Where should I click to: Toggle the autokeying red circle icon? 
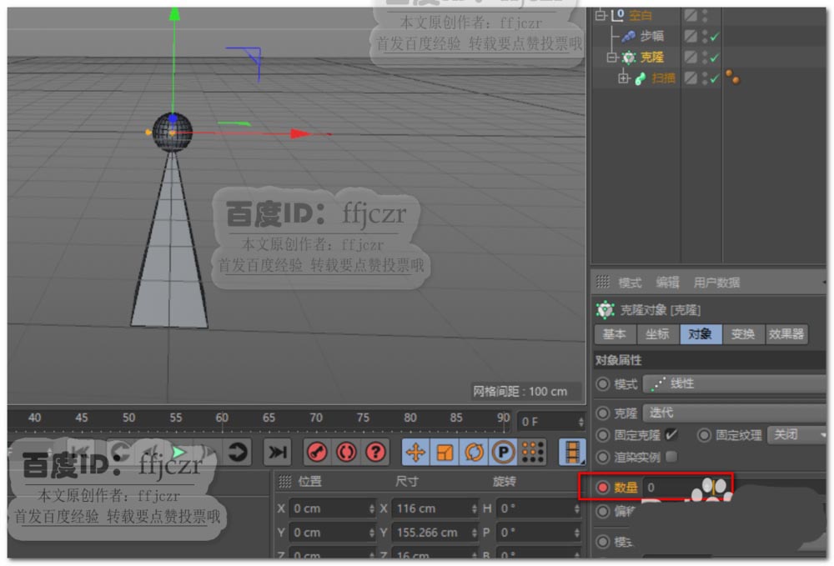pyautogui.click(x=347, y=453)
